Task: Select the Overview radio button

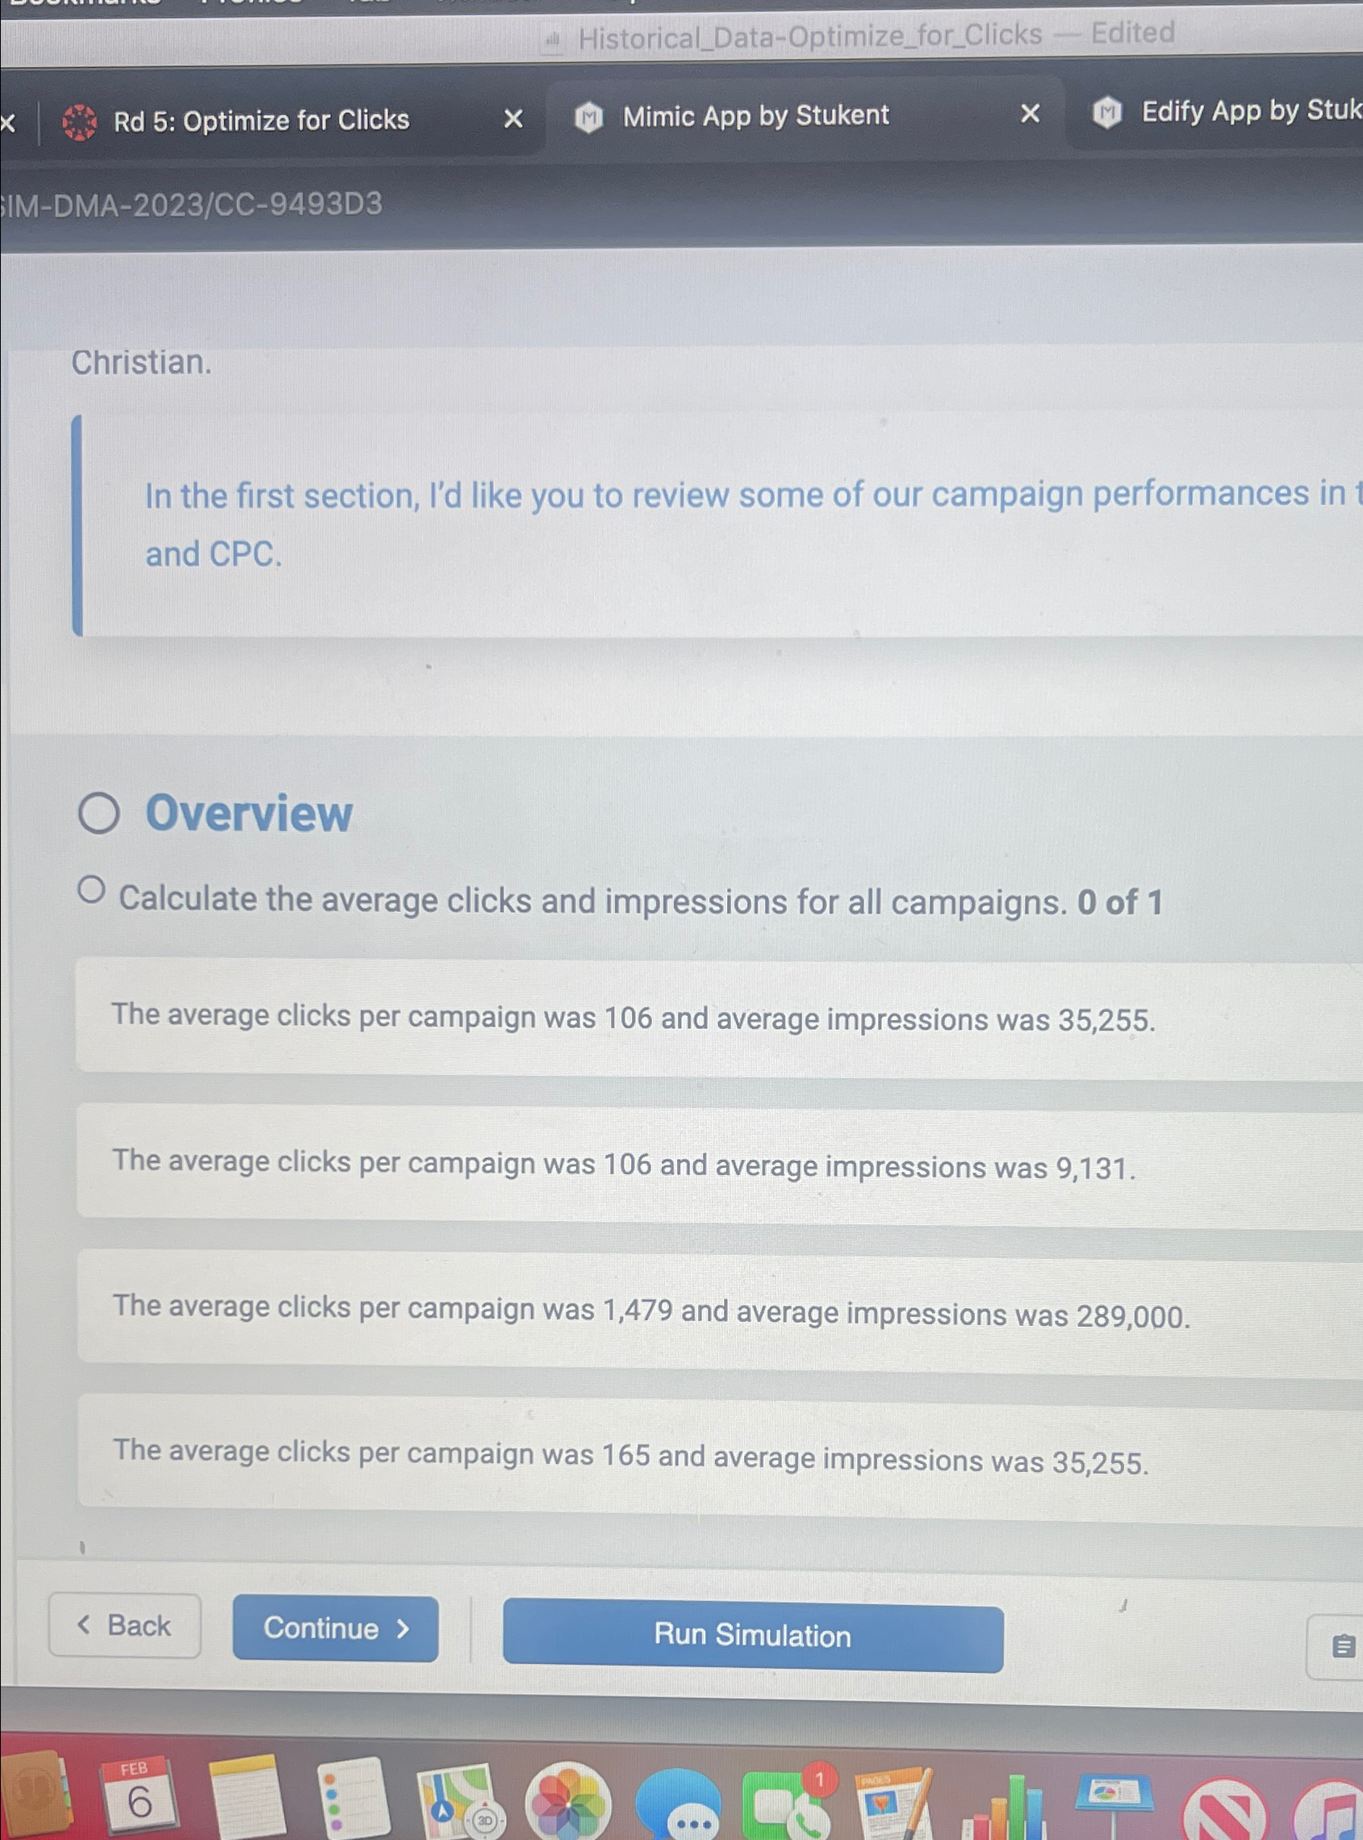Action: (x=101, y=814)
